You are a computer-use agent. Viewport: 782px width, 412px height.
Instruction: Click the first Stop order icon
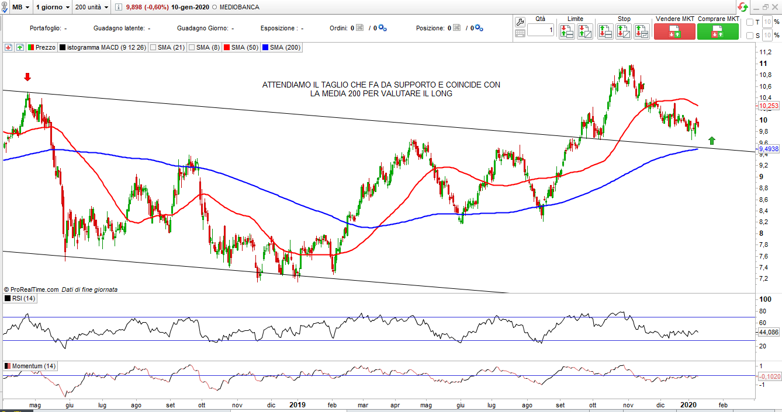605,32
